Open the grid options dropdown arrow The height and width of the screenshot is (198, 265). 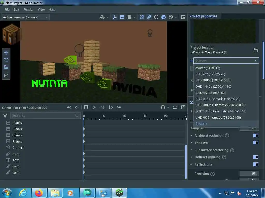click(x=135, y=17)
